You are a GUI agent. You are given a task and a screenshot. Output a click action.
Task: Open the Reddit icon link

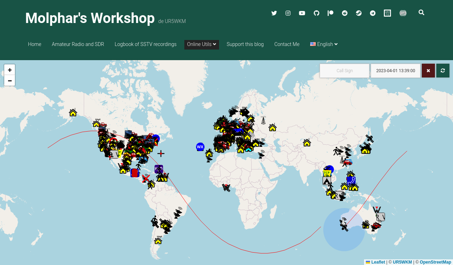(x=345, y=13)
